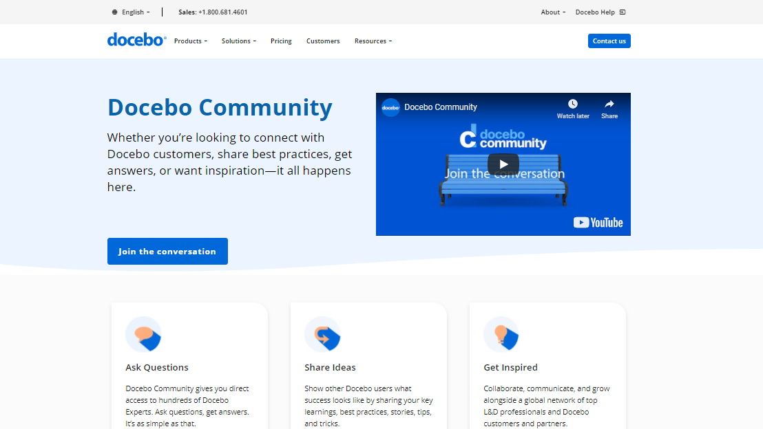Click the Join the conversation button
Viewport: 763px width, 429px height.
click(x=167, y=251)
